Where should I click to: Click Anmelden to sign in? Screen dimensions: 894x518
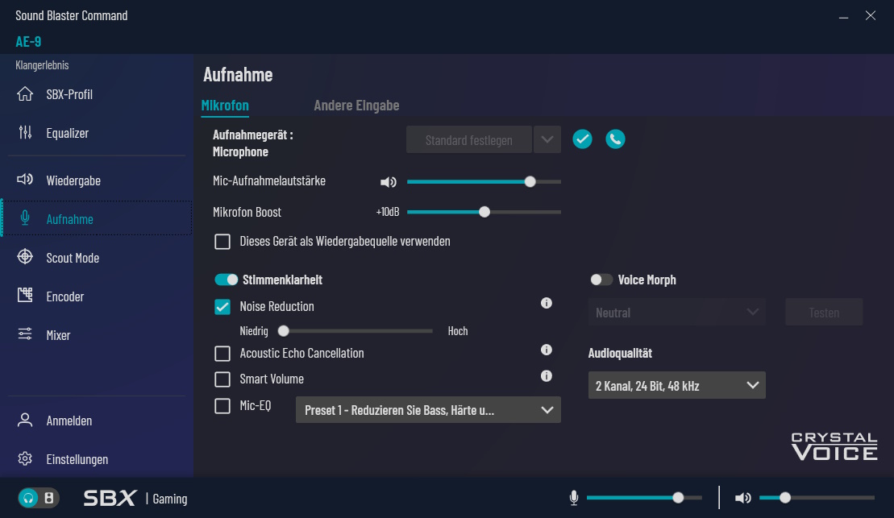point(69,421)
